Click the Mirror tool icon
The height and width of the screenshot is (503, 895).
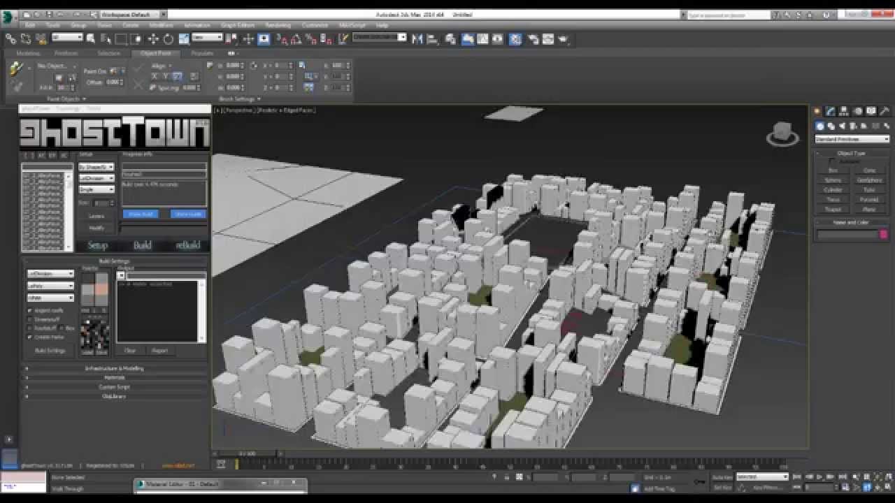[x=417, y=39]
